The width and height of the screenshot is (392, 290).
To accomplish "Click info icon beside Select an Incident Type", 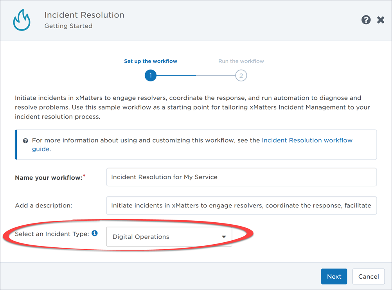I will point(95,234).
